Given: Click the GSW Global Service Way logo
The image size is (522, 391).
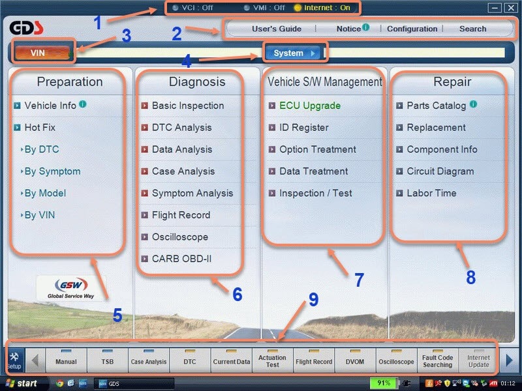Looking at the screenshot, I should point(70,287).
